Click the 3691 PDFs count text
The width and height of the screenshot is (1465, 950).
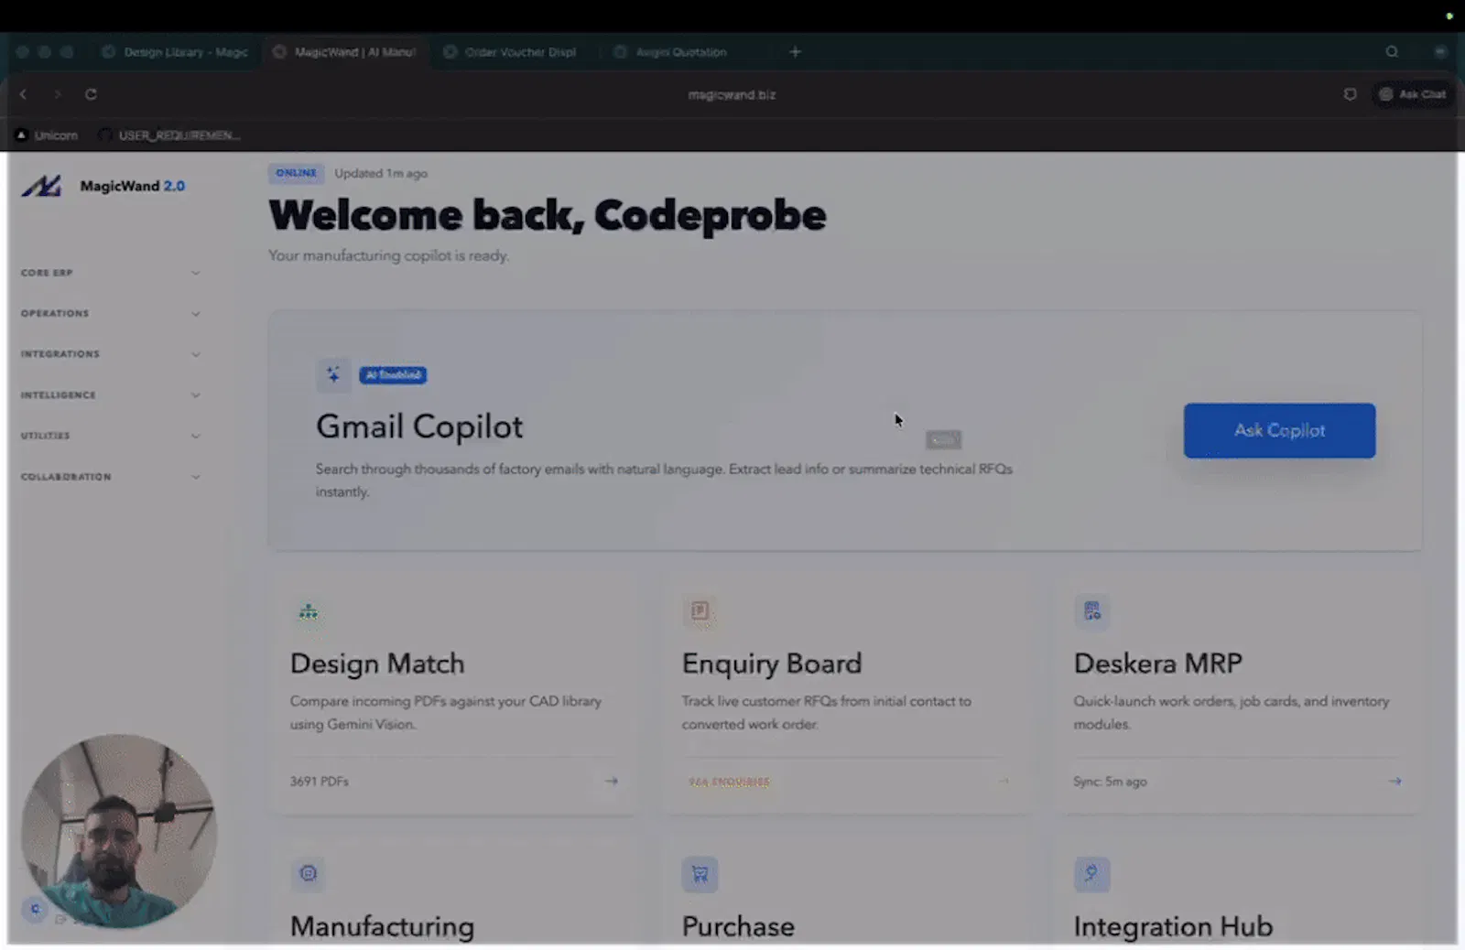320,782
